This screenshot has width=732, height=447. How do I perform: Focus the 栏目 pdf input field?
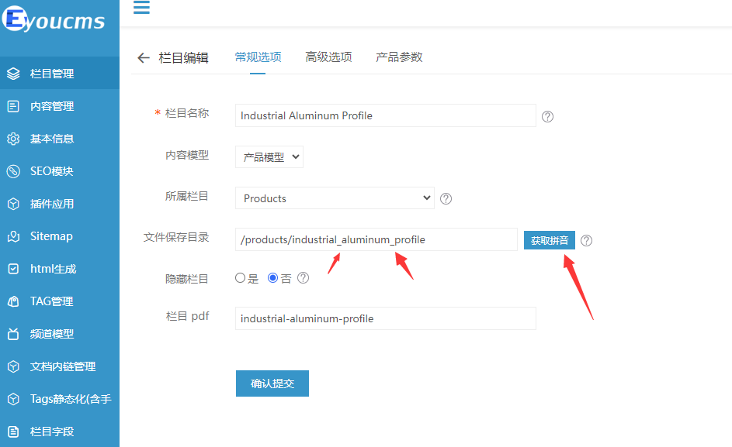pos(386,318)
